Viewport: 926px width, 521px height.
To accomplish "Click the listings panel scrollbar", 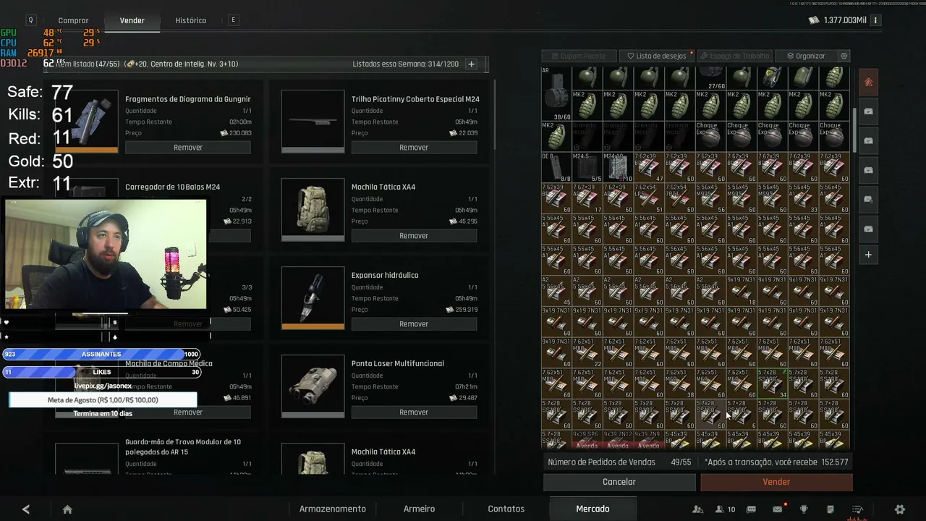I will pyautogui.click(x=496, y=116).
